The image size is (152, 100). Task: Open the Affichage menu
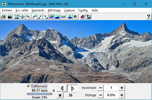[x=54, y=10]
